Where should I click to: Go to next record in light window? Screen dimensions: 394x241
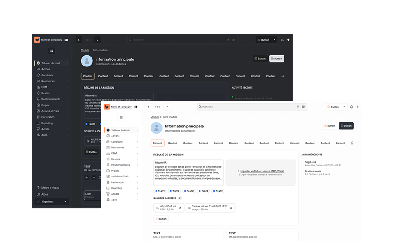click(167, 107)
